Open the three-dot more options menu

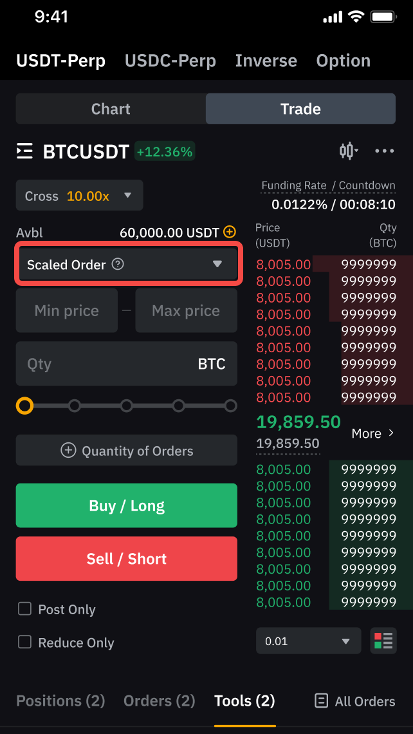pyautogui.click(x=384, y=151)
